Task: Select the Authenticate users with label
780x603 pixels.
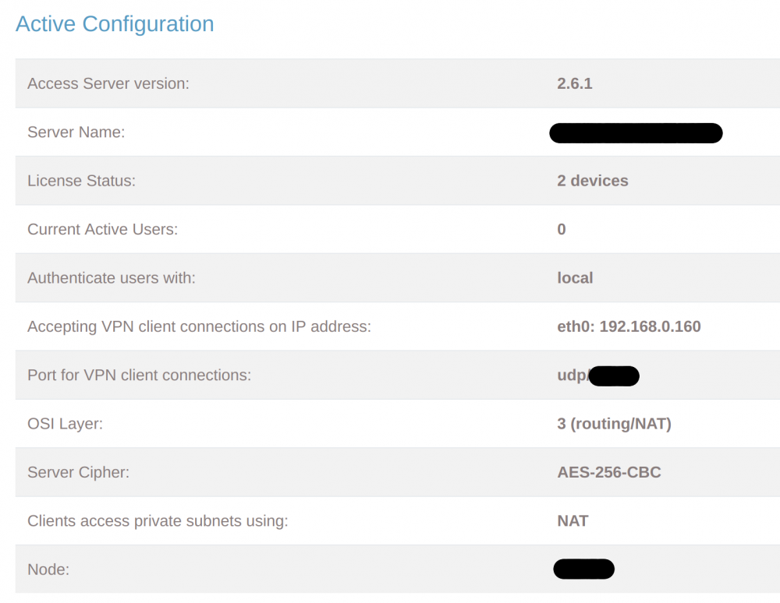Action: click(x=112, y=278)
